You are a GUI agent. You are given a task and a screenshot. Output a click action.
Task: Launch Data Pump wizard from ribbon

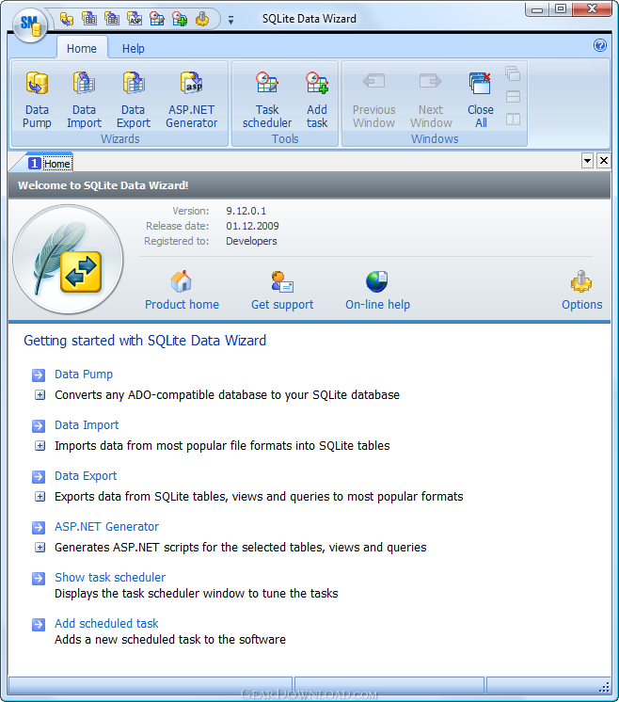pyautogui.click(x=37, y=101)
